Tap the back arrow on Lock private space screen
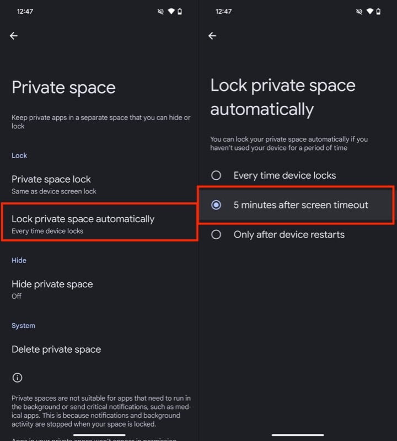The width and height of the screenshot is (397, 441). tap(212, 36)
